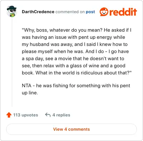Image resolution: width=143 pixels, height=141 pixels.
Task: Click the Reddit Snoo logo icon
Action: (104, 12)
